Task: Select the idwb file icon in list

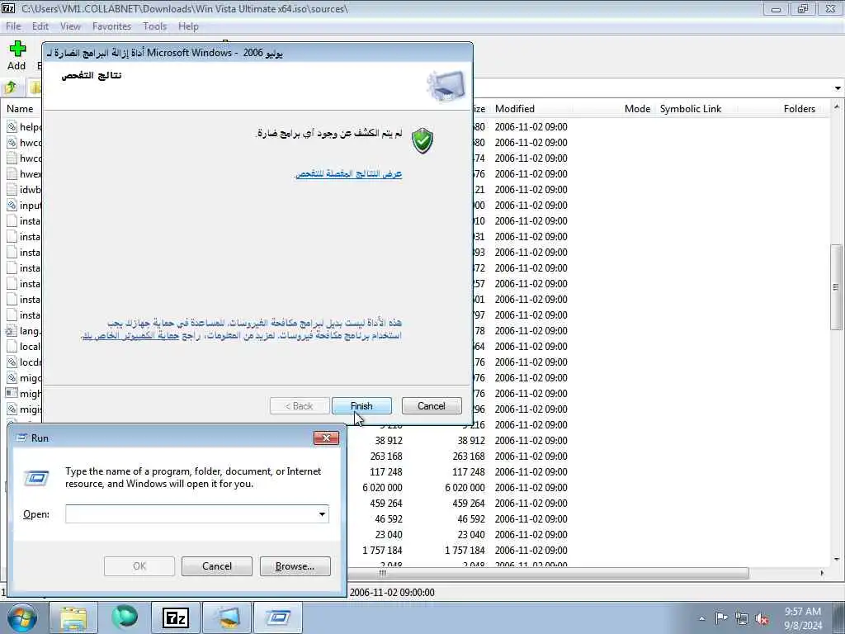Action: coord(12,189)
